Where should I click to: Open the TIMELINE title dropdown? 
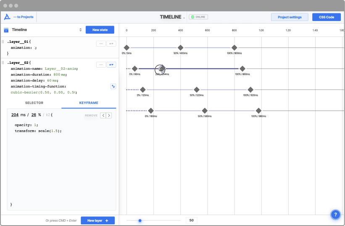[172, 17]
